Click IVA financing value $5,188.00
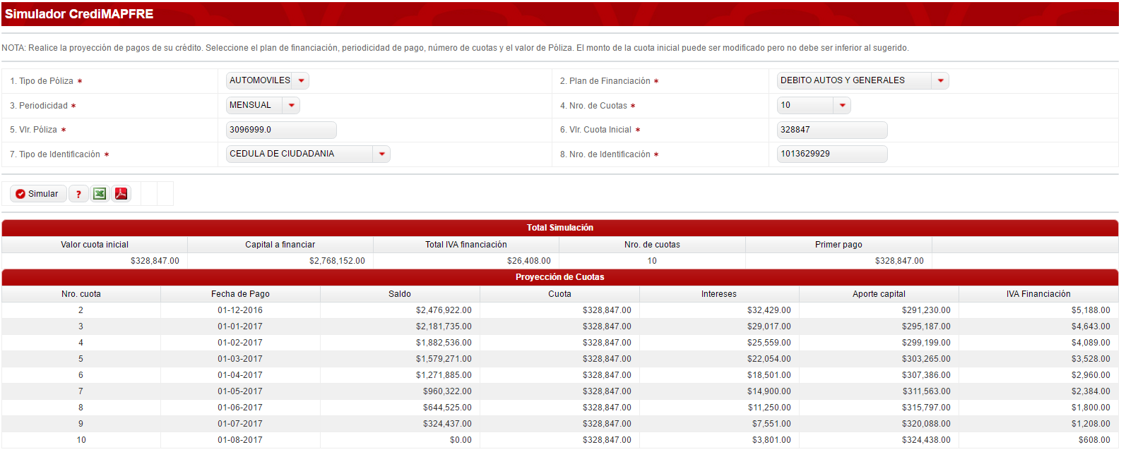 [1091, 310]
